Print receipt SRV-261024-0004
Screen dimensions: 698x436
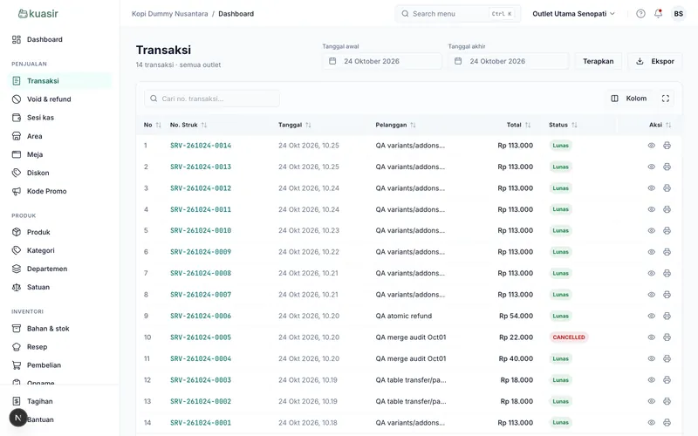tap(667, 358)
